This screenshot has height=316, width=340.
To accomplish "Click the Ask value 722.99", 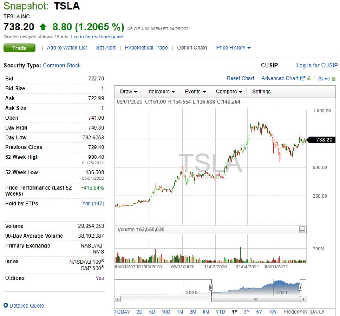I will (x=96, y=98).
